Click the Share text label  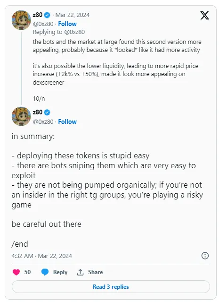(96, 272)
